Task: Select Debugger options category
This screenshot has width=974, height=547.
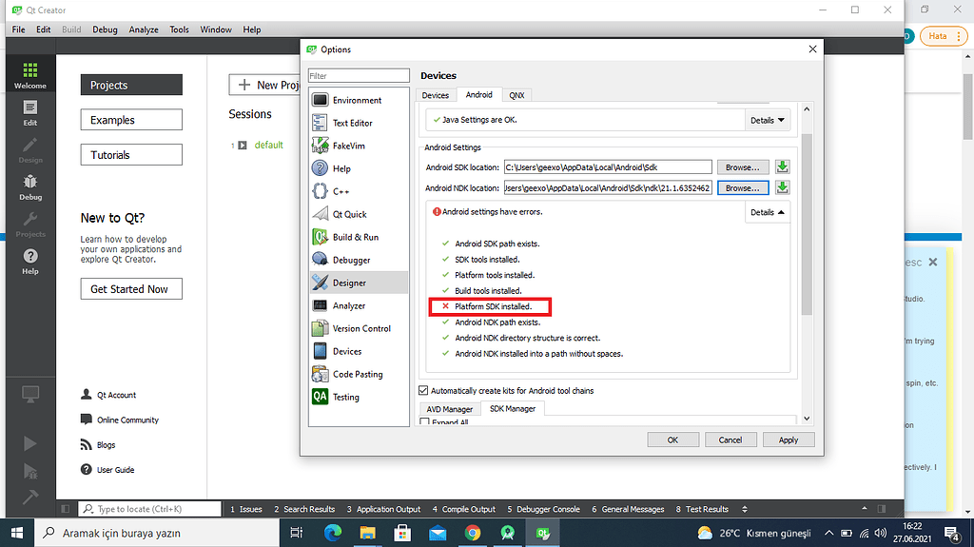Action: [x=359, y=260]
